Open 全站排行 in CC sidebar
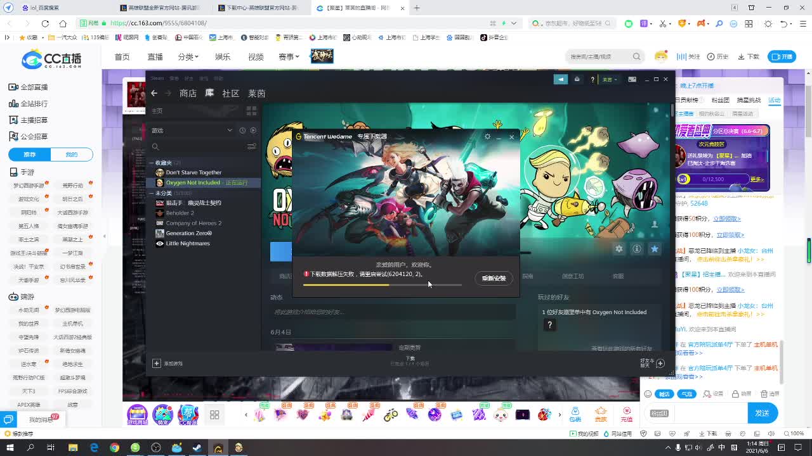 (x=29, y=103)
